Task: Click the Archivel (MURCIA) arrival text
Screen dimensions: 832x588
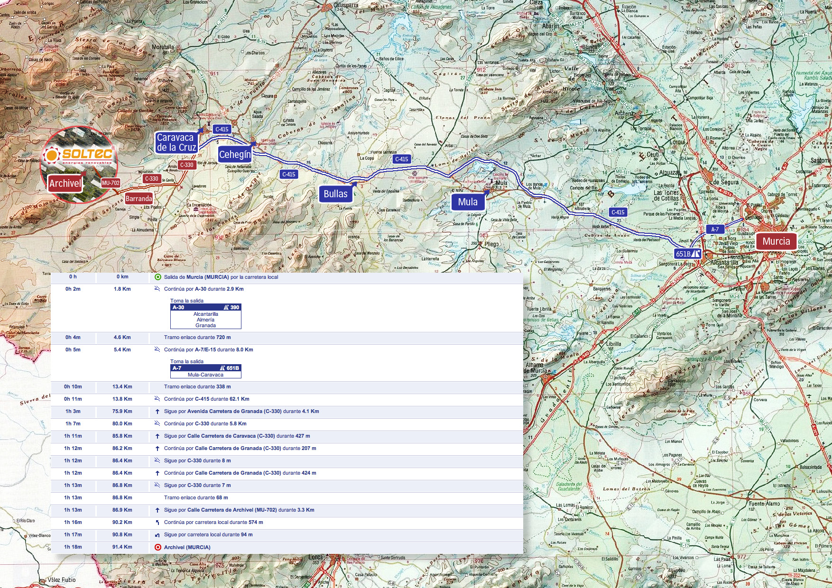Action: (x=187, y=547)
